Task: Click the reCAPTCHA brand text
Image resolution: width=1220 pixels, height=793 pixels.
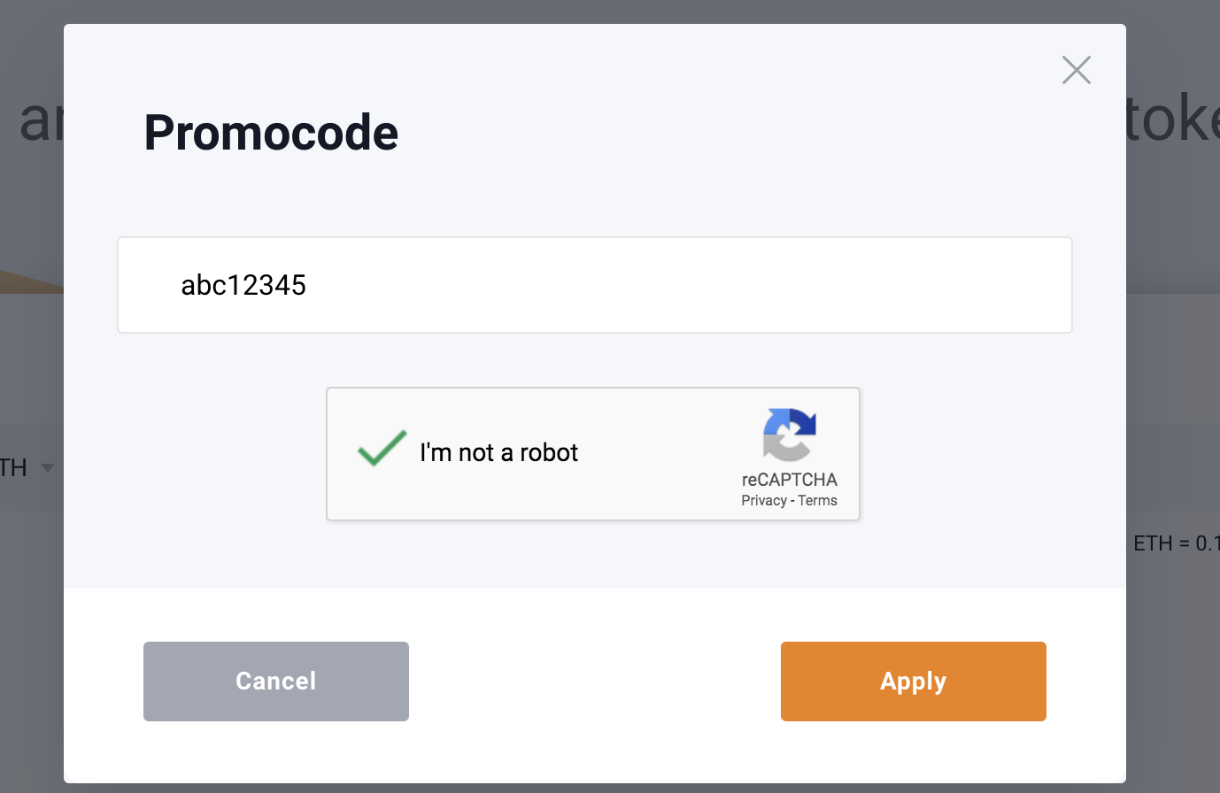Action: [x=789, y=480]
